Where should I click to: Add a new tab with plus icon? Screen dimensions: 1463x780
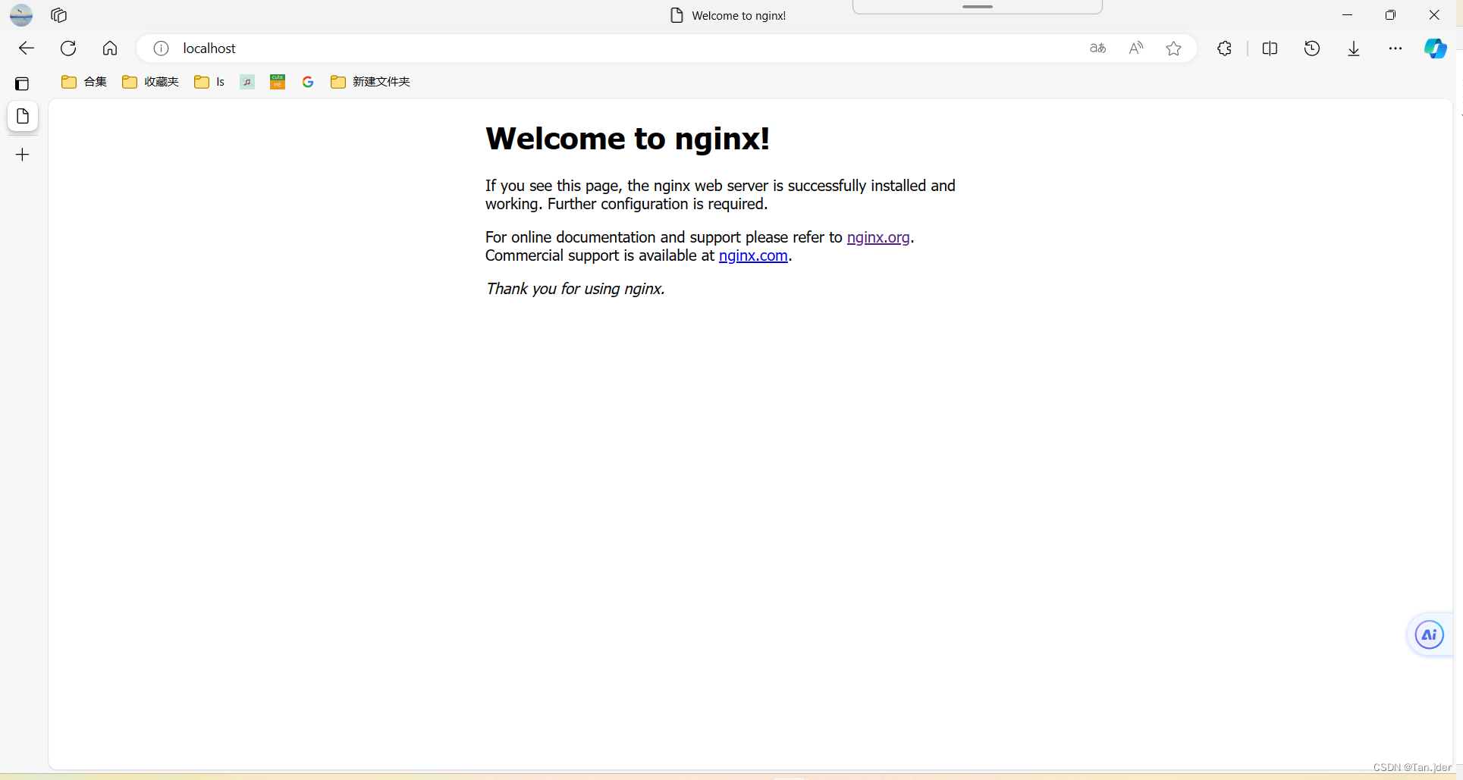(x=23, y=155)
